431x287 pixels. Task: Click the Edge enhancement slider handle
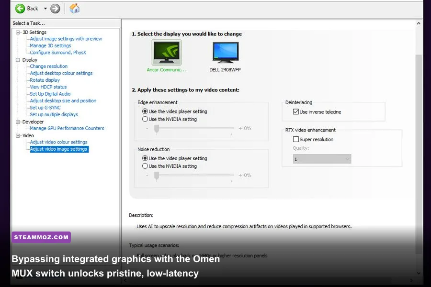pos(157,129)
